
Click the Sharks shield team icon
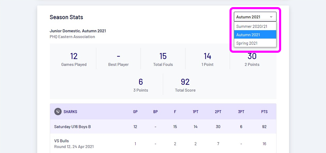(x=58, y=112)
